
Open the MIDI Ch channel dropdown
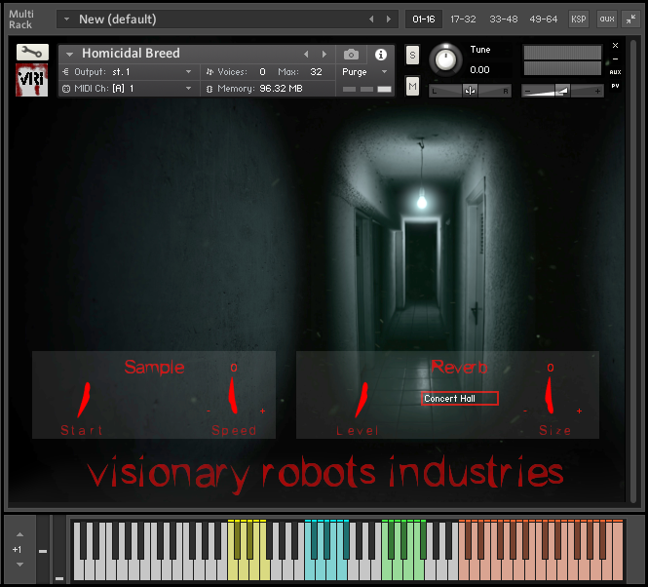pyautogui.click(x=129, y=89)
